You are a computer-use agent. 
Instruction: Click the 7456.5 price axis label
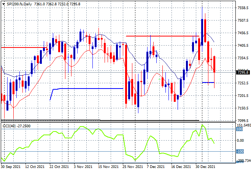click(243, 33)
